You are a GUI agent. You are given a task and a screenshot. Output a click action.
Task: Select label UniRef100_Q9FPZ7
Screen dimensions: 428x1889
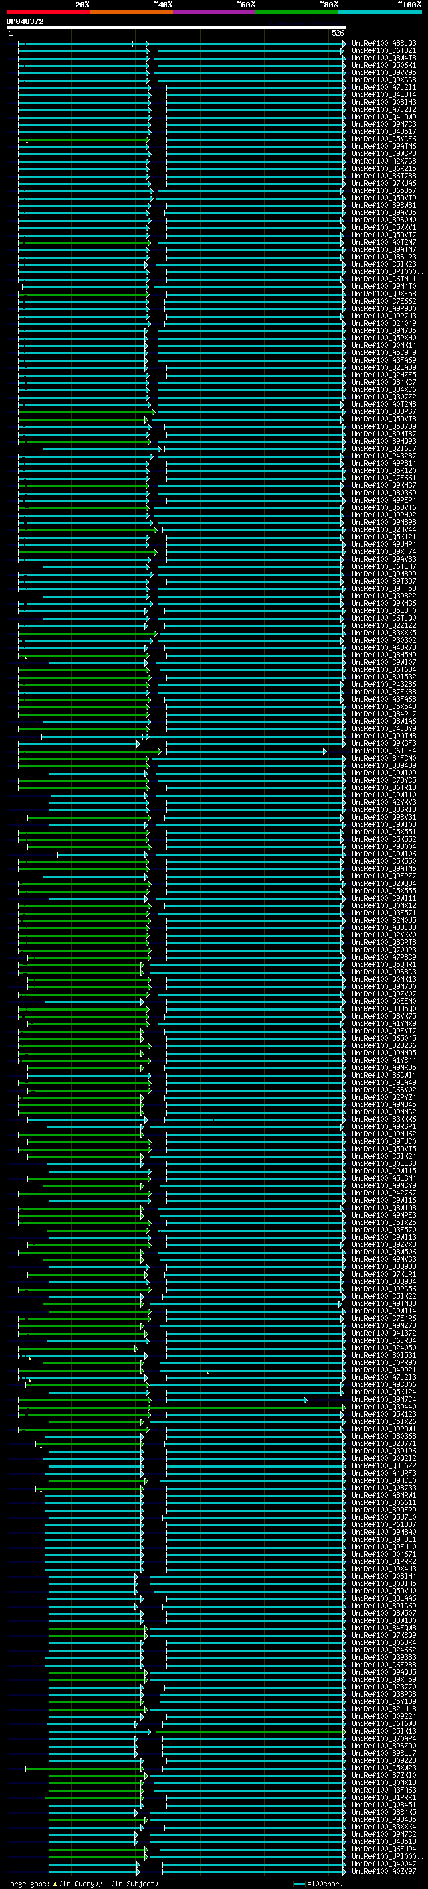pos(384,876)
